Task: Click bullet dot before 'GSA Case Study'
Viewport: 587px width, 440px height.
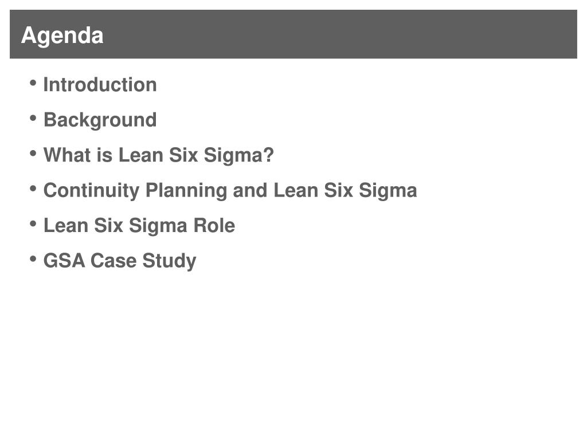Action: coord(33,259)
